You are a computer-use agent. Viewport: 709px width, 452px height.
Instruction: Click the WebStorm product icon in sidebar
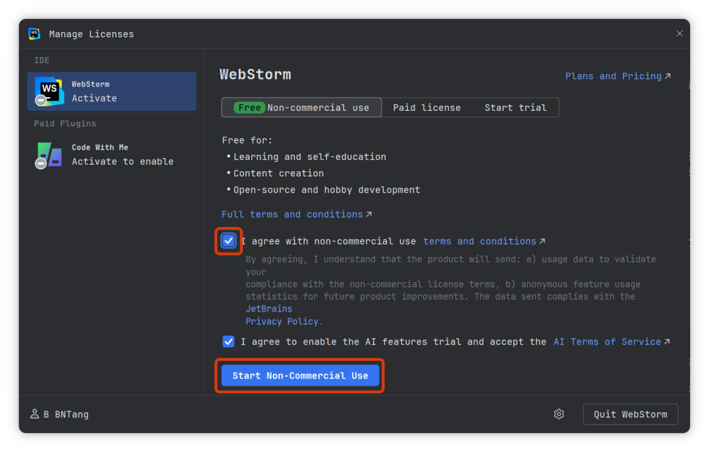coord(49,91)
